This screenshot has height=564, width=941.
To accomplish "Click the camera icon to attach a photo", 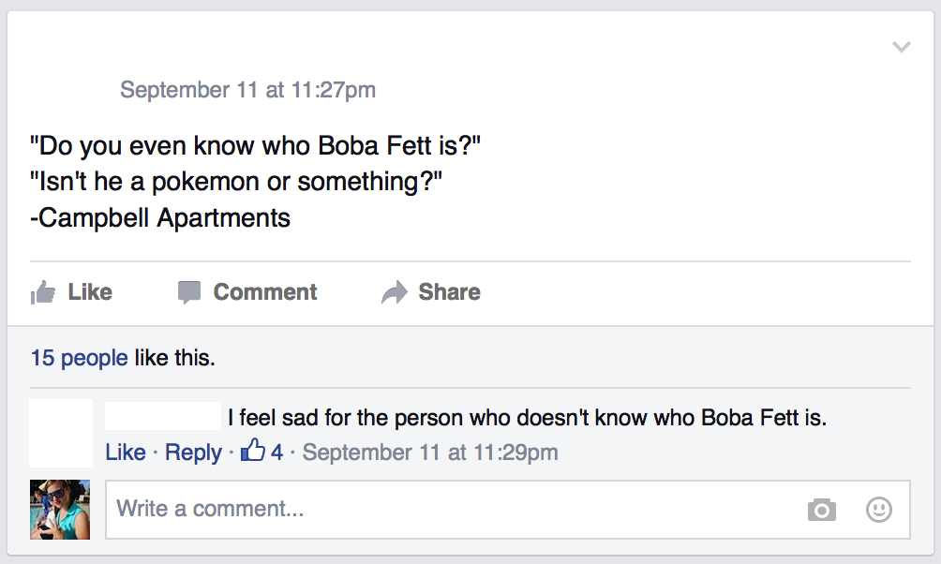I will [821, 510].
